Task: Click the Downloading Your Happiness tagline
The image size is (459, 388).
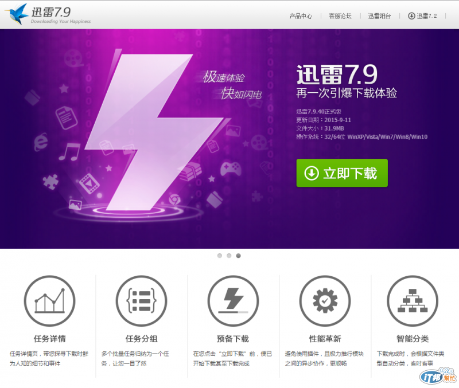Action: pos(61,21)
